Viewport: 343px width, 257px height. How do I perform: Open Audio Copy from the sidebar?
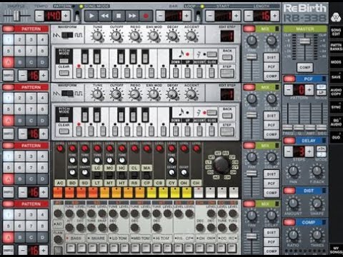(336, 92)
